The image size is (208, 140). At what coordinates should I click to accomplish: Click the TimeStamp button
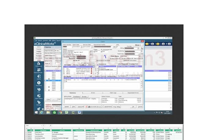(76, 96)
